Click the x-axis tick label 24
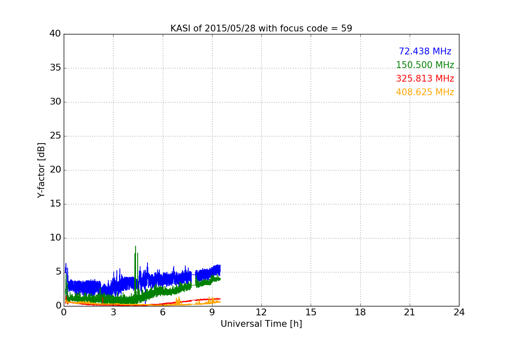The height and width of the screenshot is (340, 510). 459,312
